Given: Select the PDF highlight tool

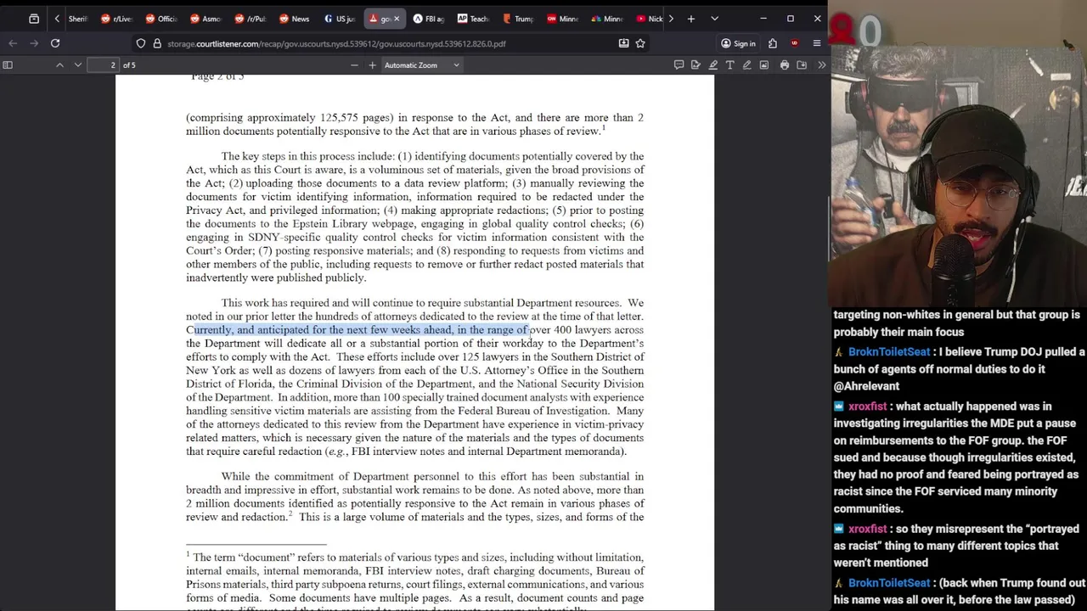Looking at the screenshot, I should (x=712, y=65).
